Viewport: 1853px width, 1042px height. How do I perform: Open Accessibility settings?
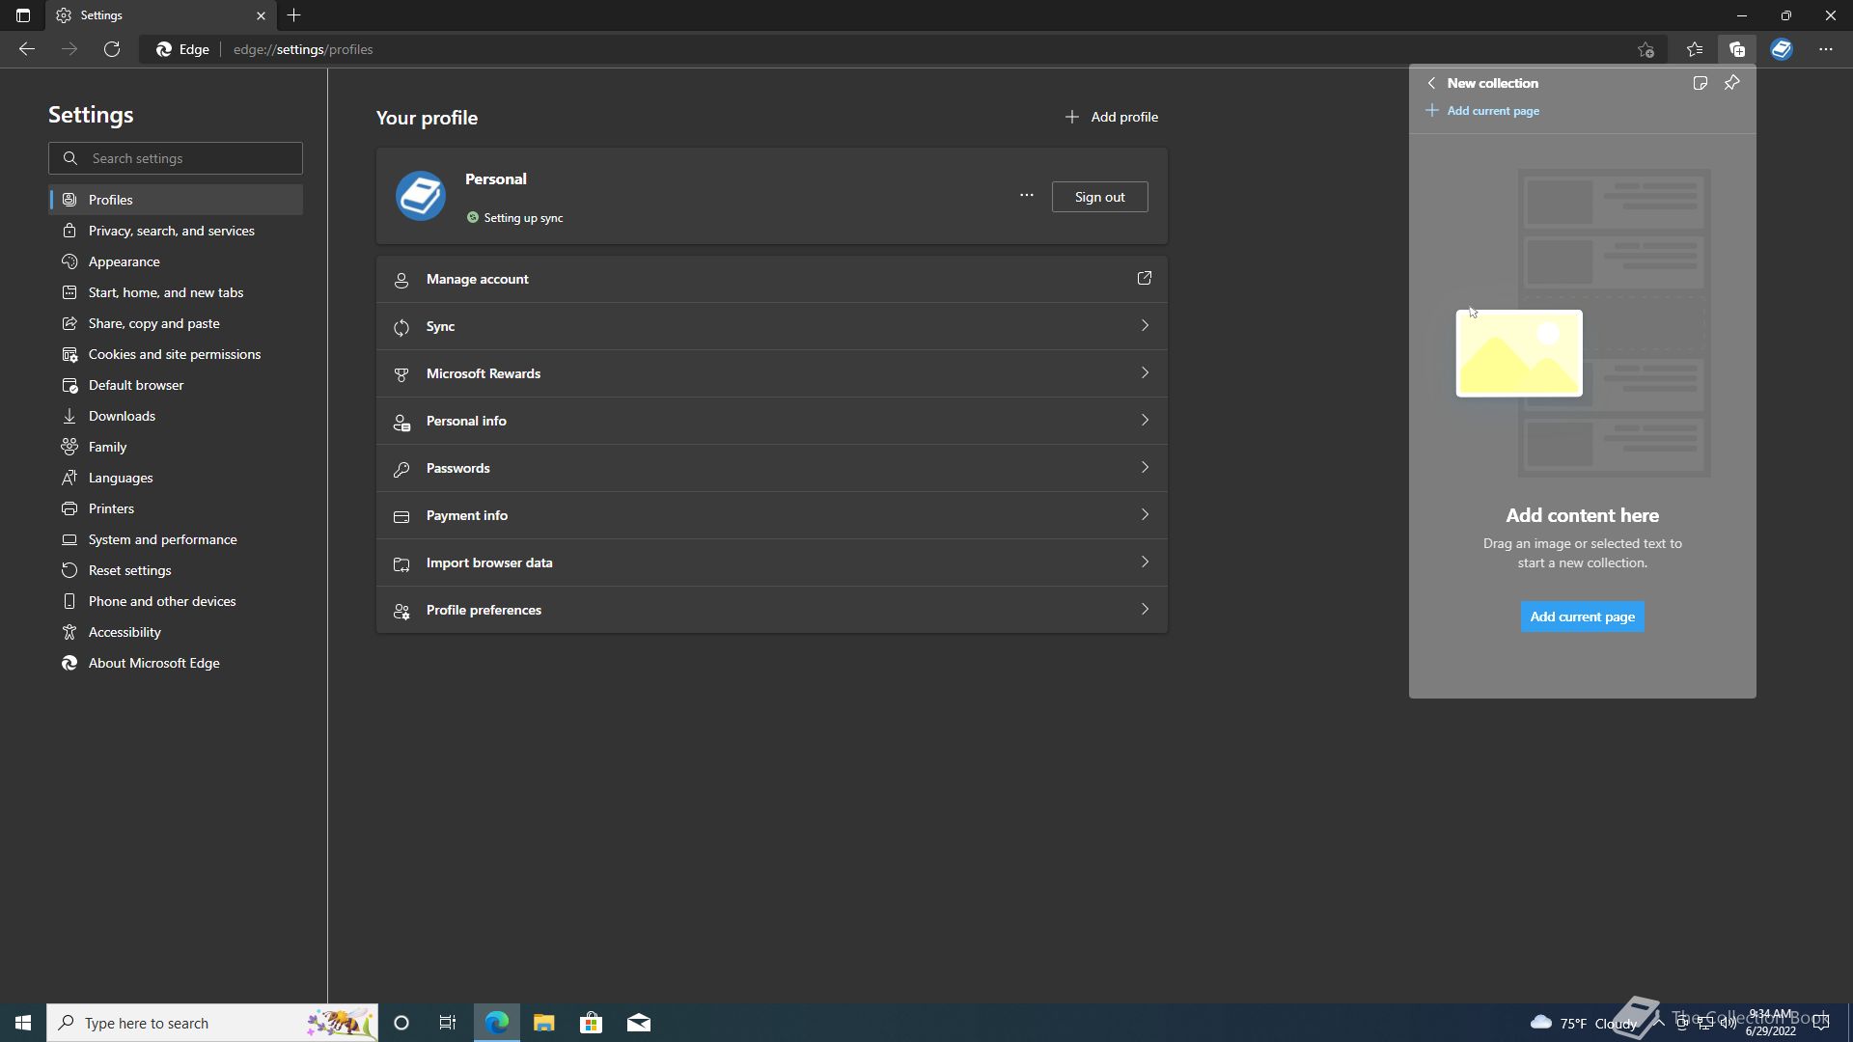176,632
